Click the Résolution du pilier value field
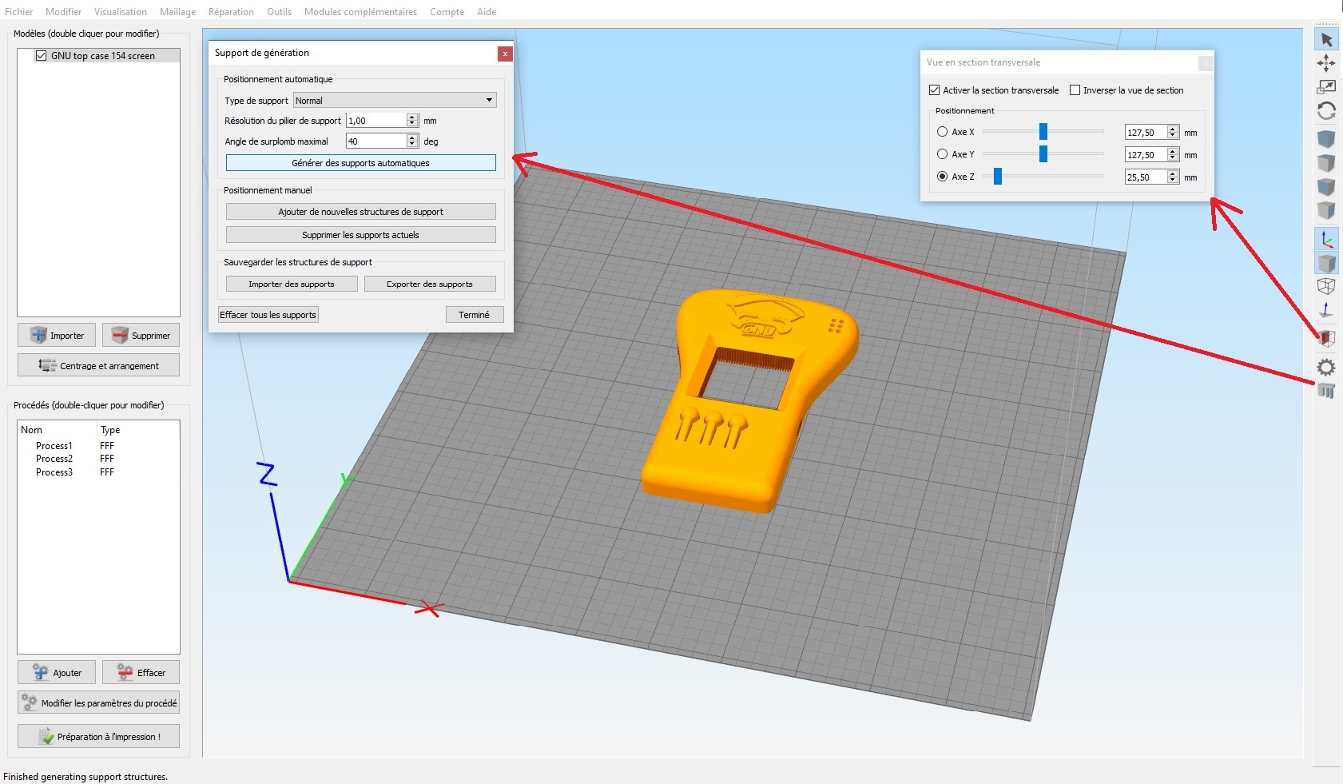The image size is (1343, 784). (x=376, y=120)
